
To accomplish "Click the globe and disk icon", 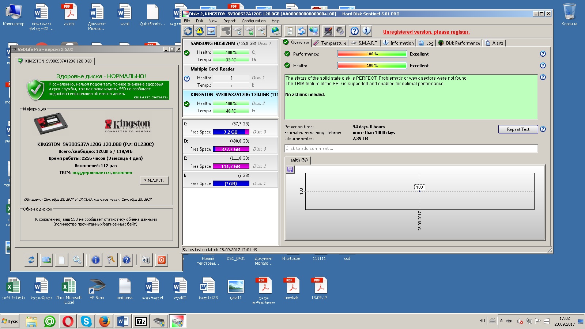I will [275, 31].
